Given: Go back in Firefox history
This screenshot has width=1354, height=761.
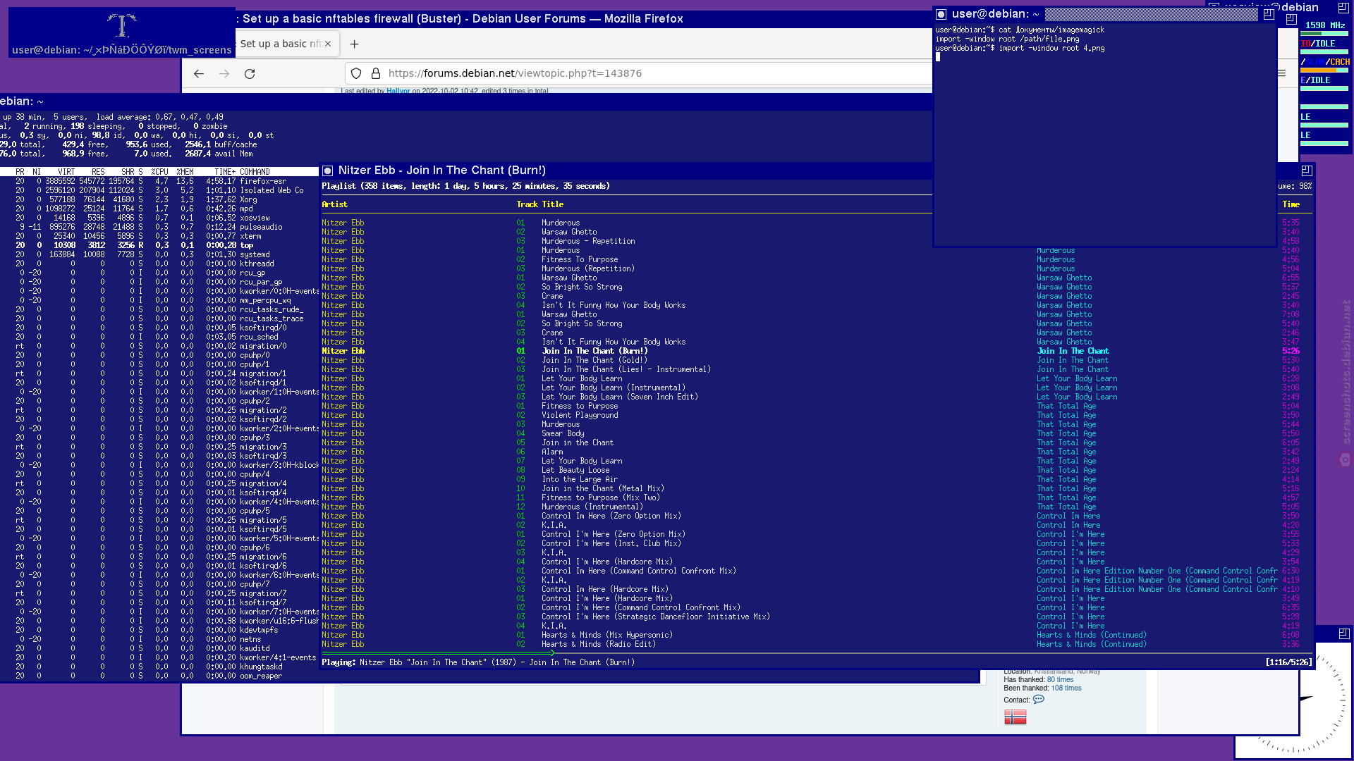Looking at the screenshot, I should (199, 74).
